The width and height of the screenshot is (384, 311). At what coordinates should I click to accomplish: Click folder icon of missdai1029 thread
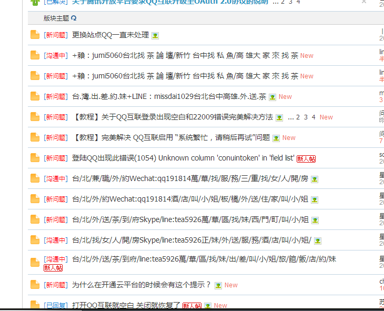[x=35, y=96]
